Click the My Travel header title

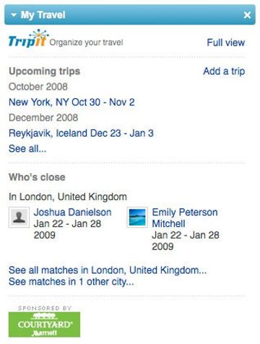pos(43,15)
